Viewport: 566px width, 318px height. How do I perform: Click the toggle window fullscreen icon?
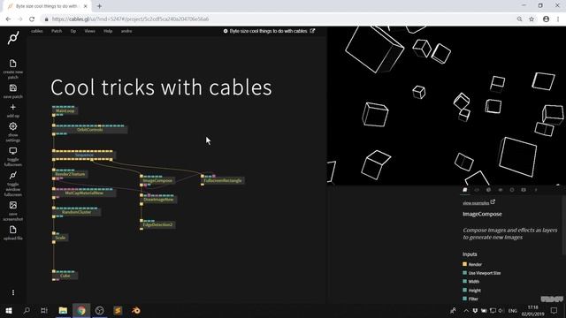pos(13,175)
